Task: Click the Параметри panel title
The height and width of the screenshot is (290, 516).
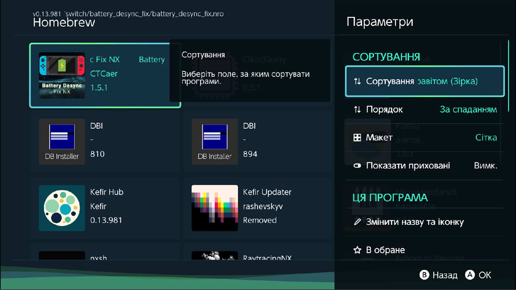Action: (380, 22)
